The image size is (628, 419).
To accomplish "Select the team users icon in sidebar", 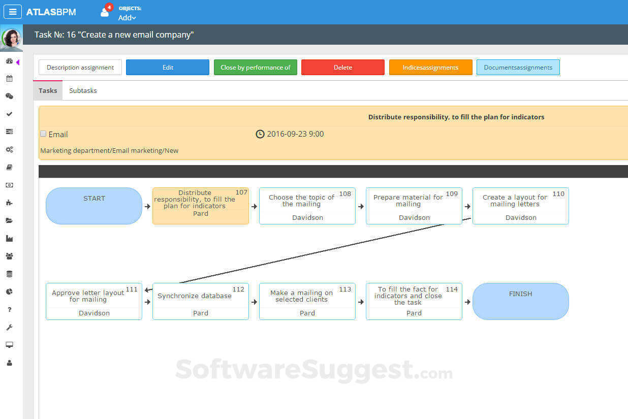I will 9,255.
